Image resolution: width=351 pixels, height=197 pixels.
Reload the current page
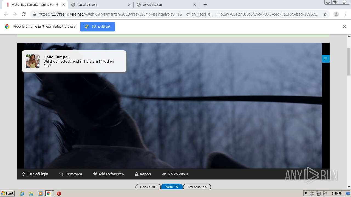(x=24, y=14)
